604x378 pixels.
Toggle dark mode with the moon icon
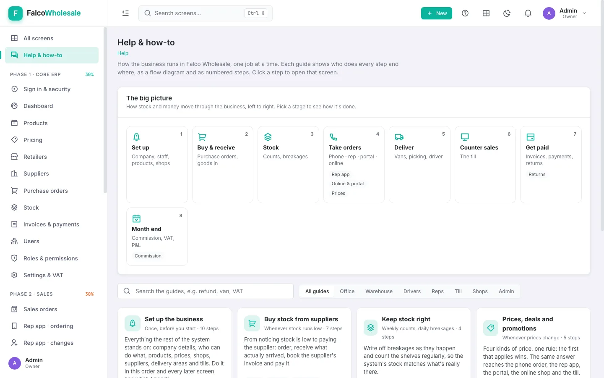point(507,13)
